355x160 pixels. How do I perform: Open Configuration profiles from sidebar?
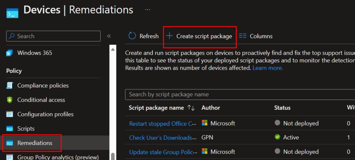pyautogui.click(x=45, y=114)
